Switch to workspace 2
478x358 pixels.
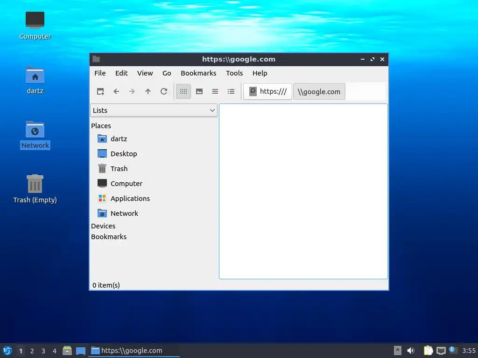[32, 351]
